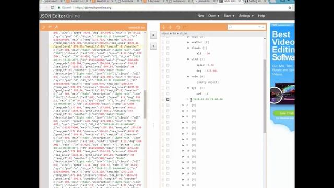Click New in the top menu
This screenshot has height=188, width=334.
point(200,16)
